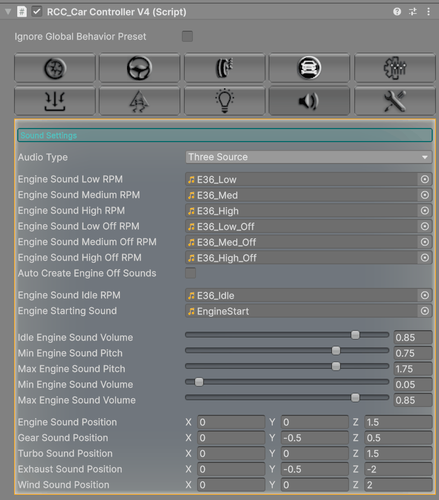This screenshot has height=500, width=439.
Task: Select the E36_Low_Off audio clip field
Action: tap(301, 226)
